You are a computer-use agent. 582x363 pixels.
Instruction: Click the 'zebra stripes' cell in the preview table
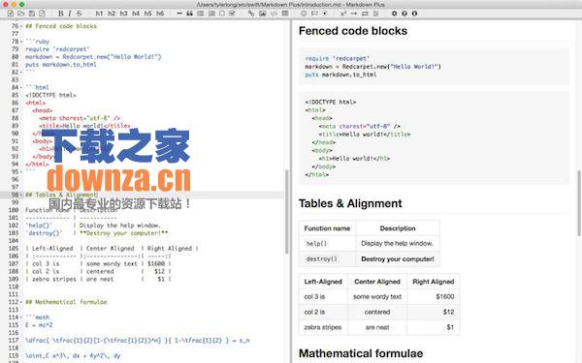(323, 327)
